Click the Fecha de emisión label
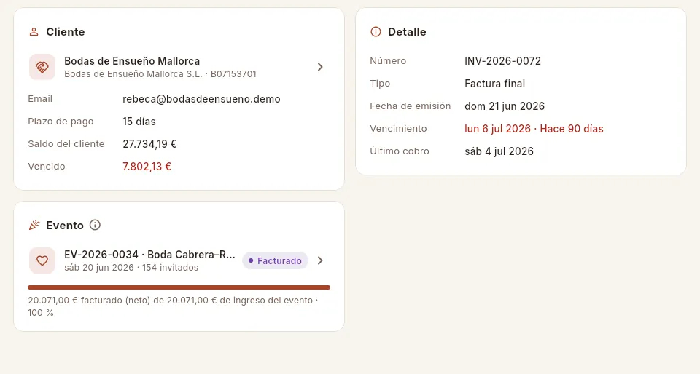Image resolution: width=700 pixels, height=374 pixels. click(x=411, y=106)
